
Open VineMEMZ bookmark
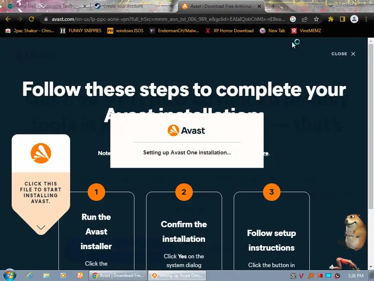pyautogui.click(x=306, y=31)
